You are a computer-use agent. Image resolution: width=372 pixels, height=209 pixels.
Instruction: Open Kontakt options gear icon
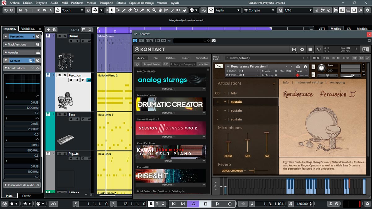coord(302,50)
